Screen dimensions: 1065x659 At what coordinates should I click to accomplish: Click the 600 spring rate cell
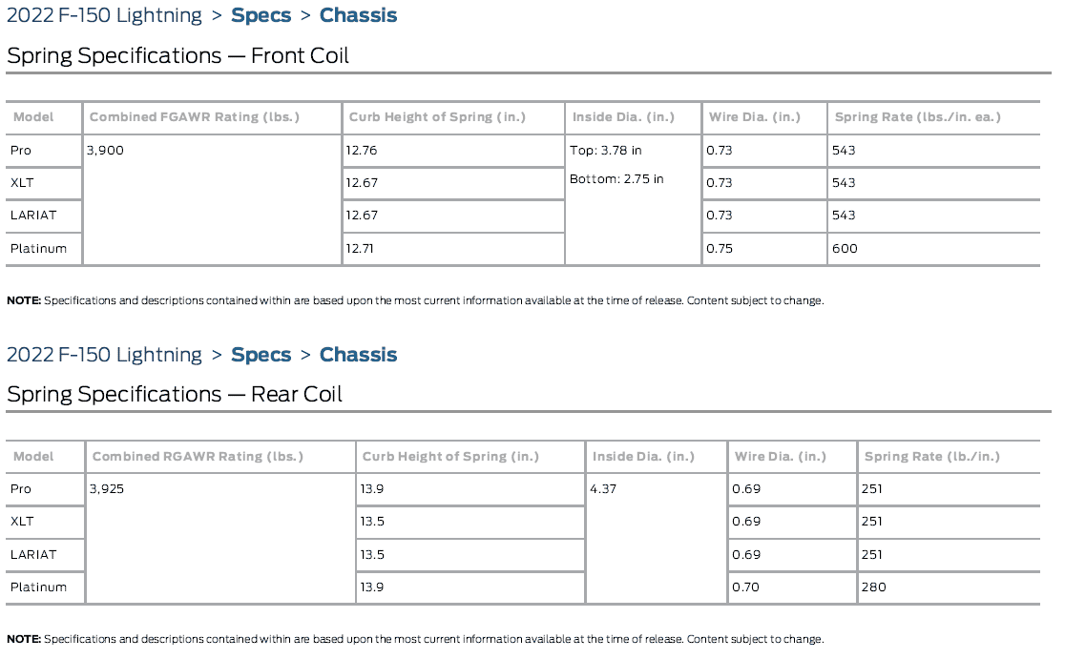(845, 249)
